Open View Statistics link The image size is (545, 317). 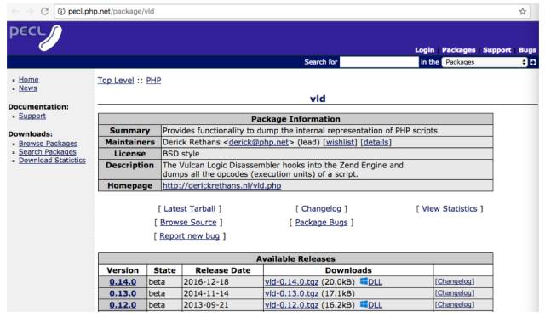coord(450,209)
